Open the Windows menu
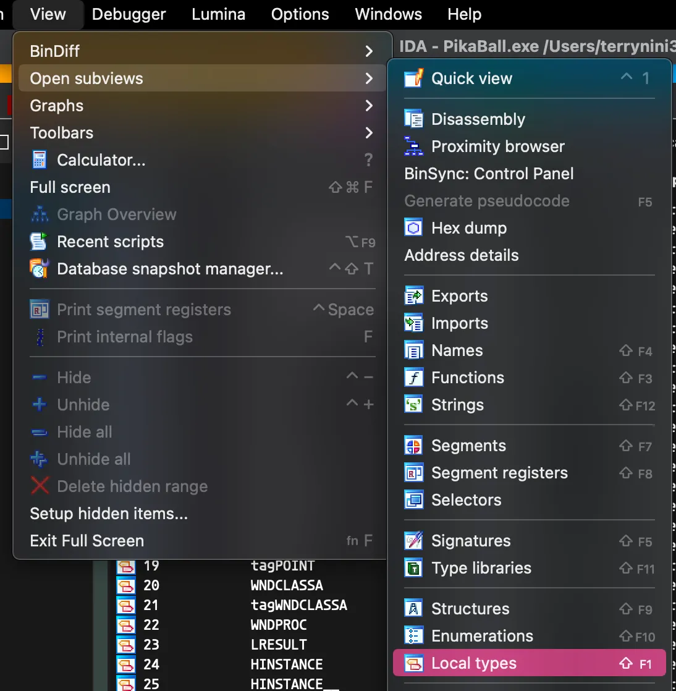 tap(388, 14)
